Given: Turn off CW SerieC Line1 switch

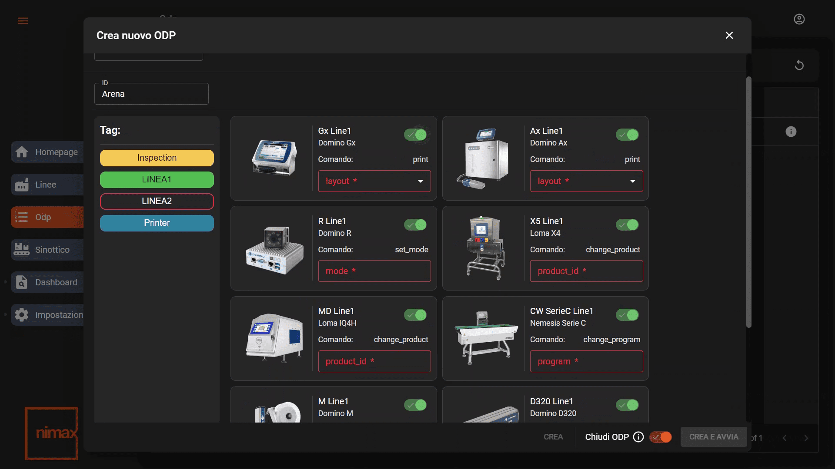Looking at the screenshot, I should pos(627,315).
